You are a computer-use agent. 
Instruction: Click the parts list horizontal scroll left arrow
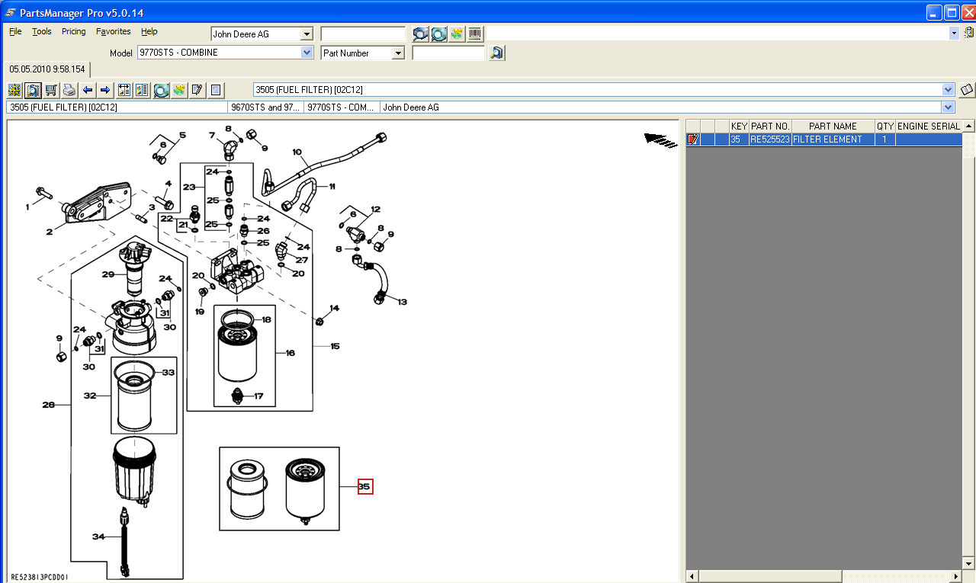pyautogui.click(x=692, y=576)
